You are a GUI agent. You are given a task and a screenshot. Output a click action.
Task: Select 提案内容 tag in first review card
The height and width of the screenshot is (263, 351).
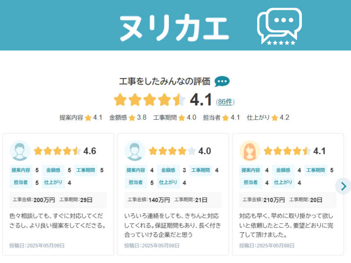21,170
